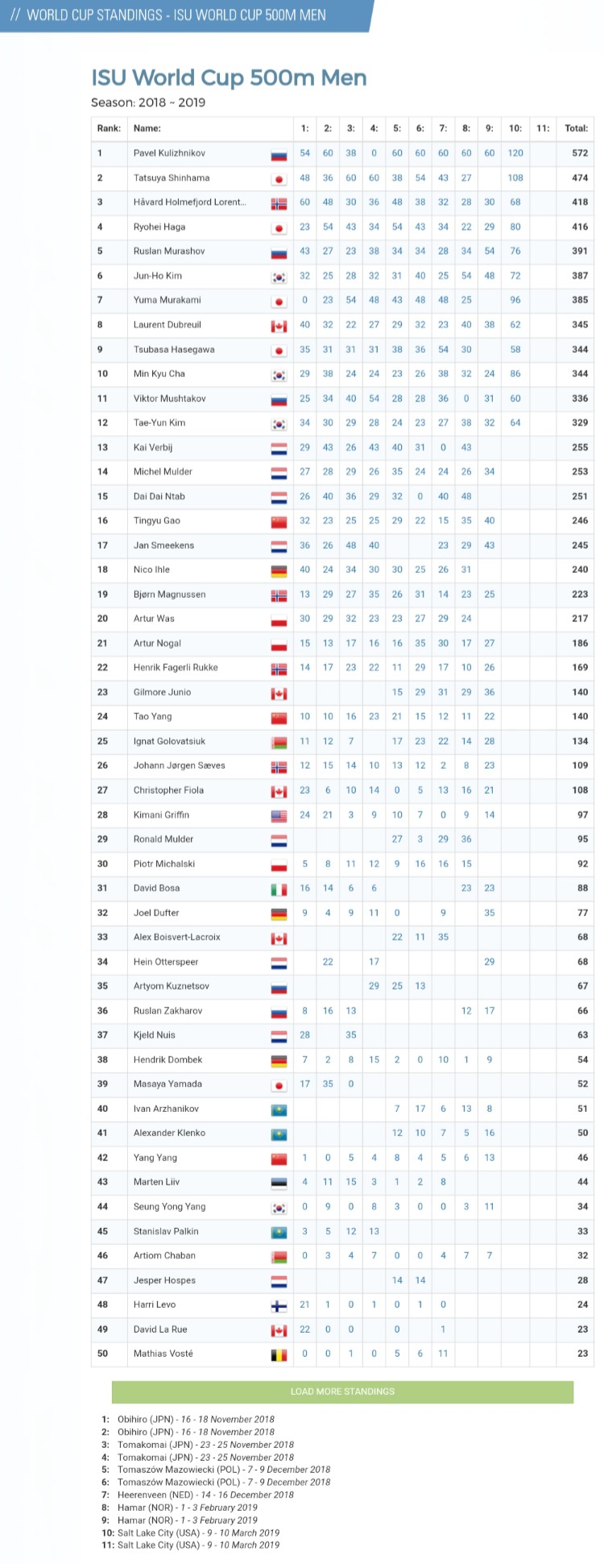Screen dimensions: 604x1564
Task: Click the Finnish flag beside Harri Levo
Action: pyautogui.click(x=279, y=1305)
